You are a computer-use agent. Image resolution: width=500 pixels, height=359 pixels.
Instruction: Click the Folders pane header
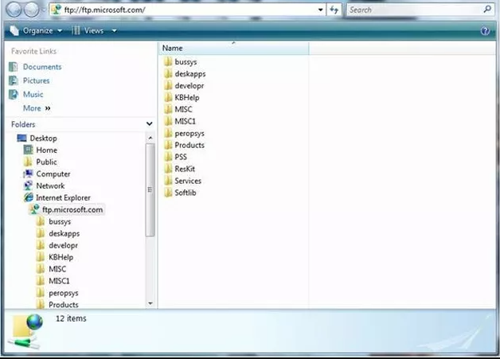click(80, 124)
